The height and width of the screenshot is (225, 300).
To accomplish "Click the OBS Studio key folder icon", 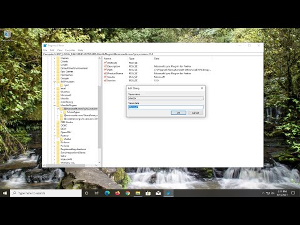I will (x=58, y=122).
